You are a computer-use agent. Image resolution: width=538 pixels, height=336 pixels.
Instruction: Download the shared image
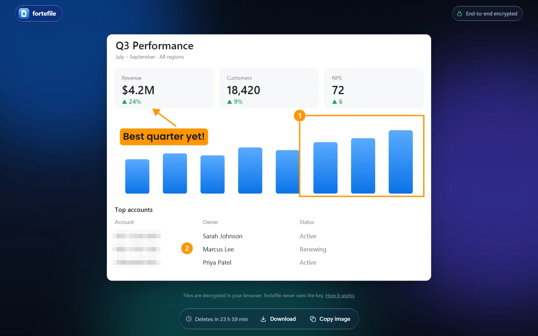[278, 319]
